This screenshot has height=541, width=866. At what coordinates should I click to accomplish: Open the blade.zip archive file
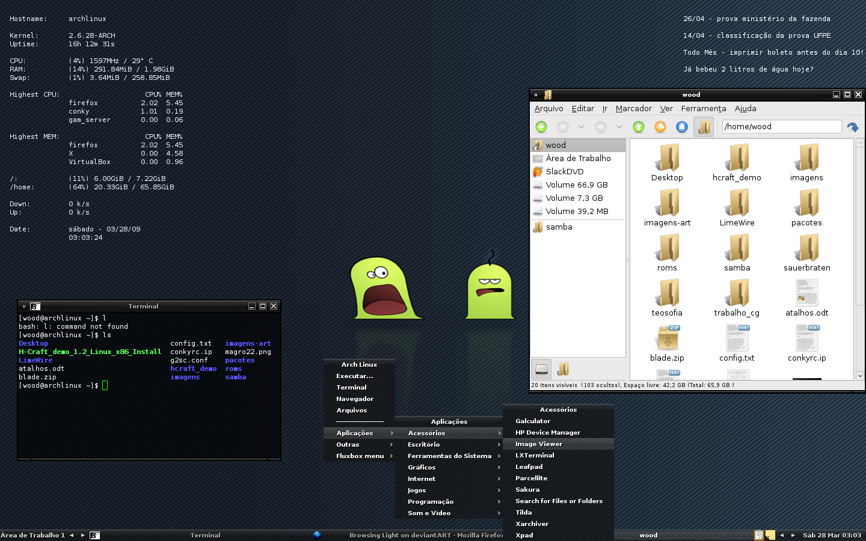click(667, 344)
